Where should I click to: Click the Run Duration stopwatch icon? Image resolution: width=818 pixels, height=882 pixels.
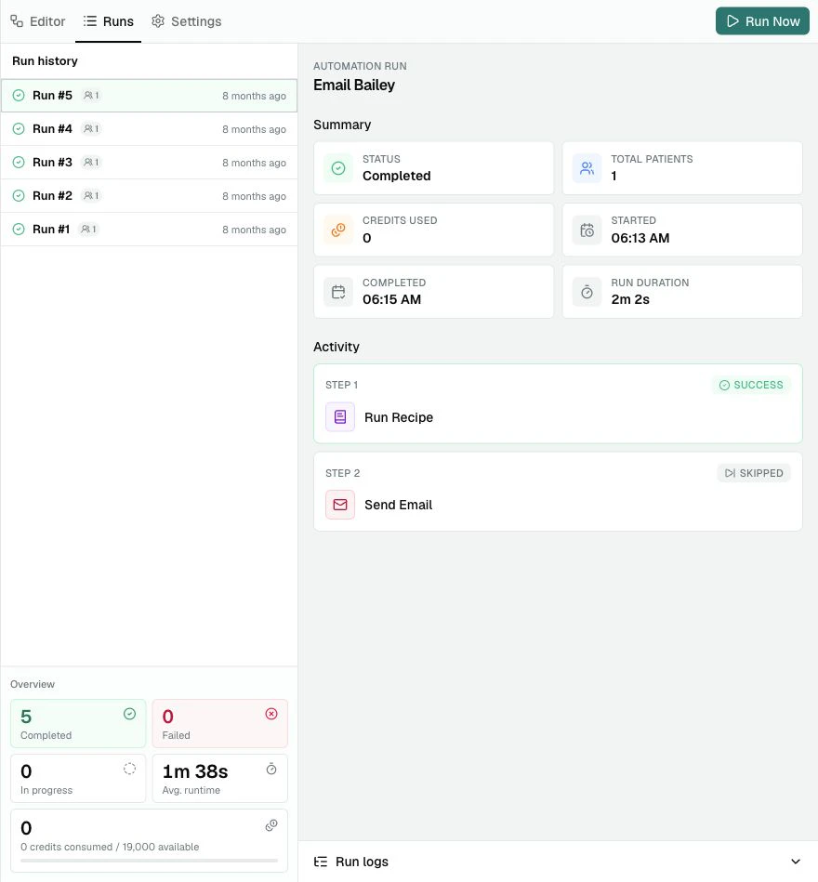tap(587, 292)
